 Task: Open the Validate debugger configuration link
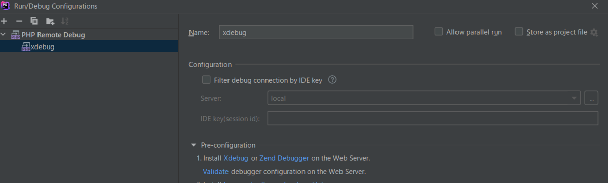tap(215, 171)
